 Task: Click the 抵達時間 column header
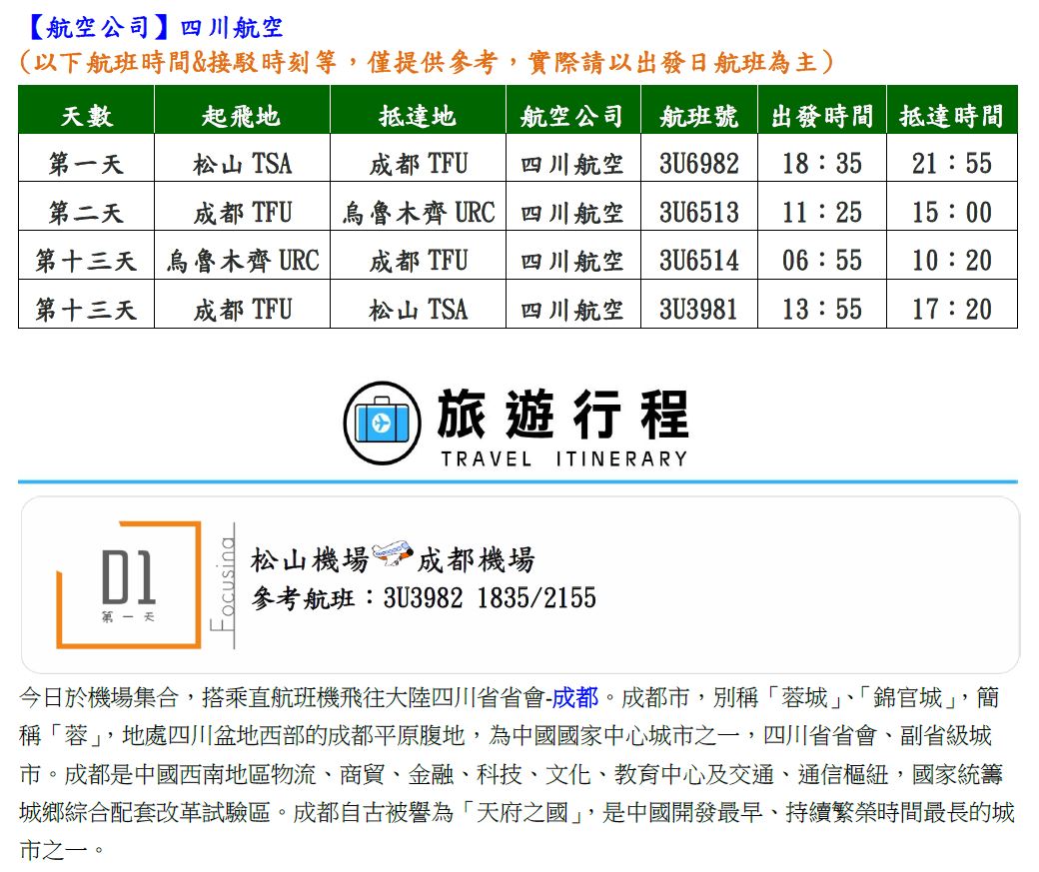pyautogui.click(x=951, y=115)
